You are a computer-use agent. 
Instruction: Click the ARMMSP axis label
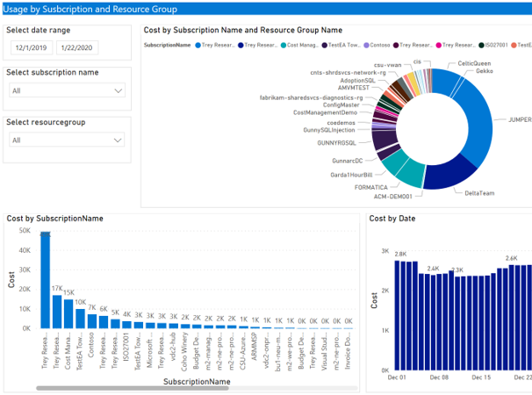pos(254,347)
